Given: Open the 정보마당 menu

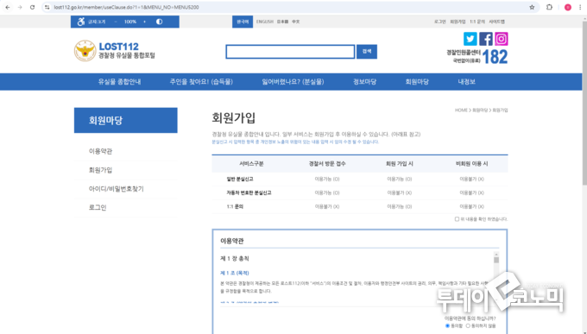Looking at the screenshot, I should [364, 82].
